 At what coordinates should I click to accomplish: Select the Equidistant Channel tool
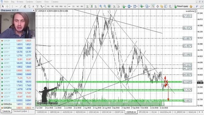pyautogui.click(x=25, y=6)
